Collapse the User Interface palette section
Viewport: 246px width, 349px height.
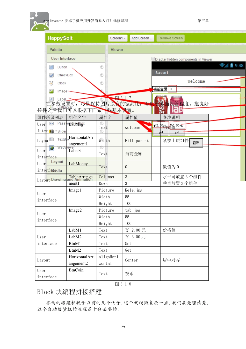(x=76, y=58)
